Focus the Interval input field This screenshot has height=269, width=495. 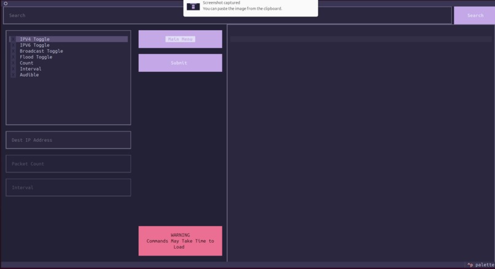point(68,187)
